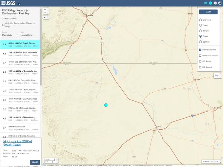Select the Street basemap option
Viewport: 223px width, 167px height.
(200, 36)
